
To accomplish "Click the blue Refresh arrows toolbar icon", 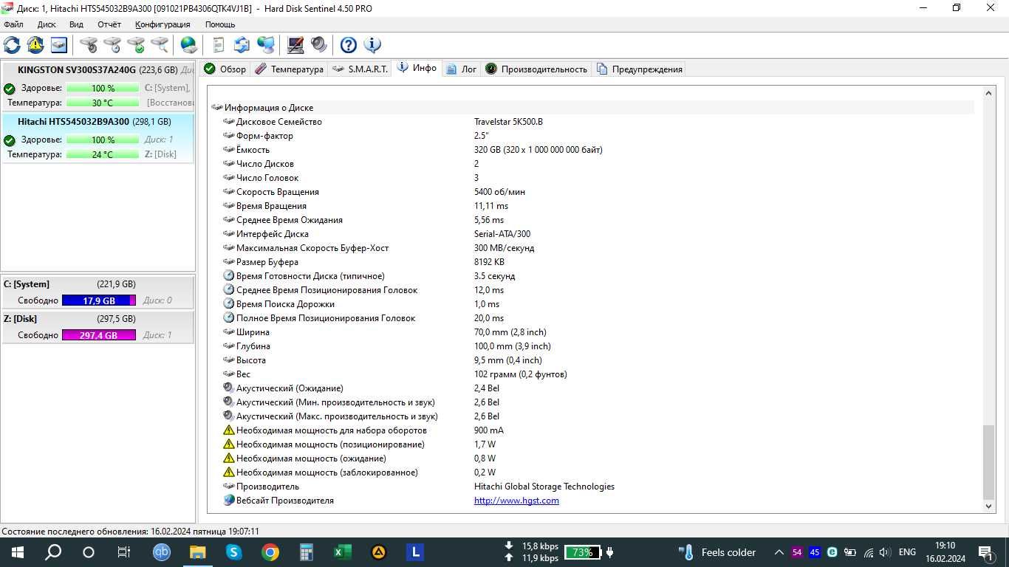I will click(x=12, y=45).
